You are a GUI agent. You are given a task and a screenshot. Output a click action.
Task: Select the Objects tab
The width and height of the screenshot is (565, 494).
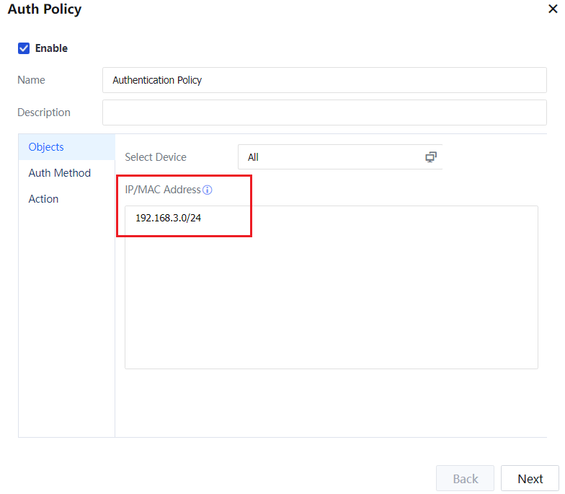pyautogui.click(x=46, y=147)
